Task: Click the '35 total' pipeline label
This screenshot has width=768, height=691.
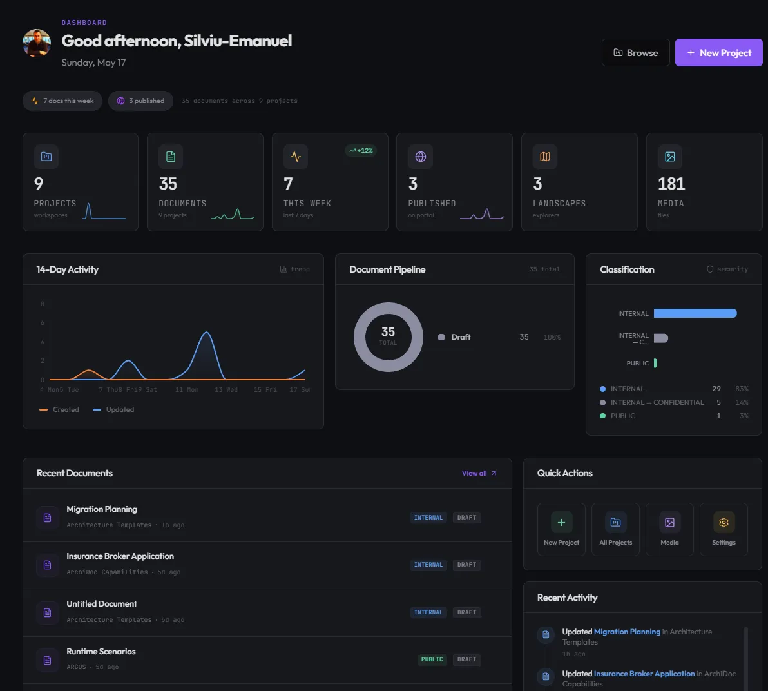Action: (x=544, y=269)
